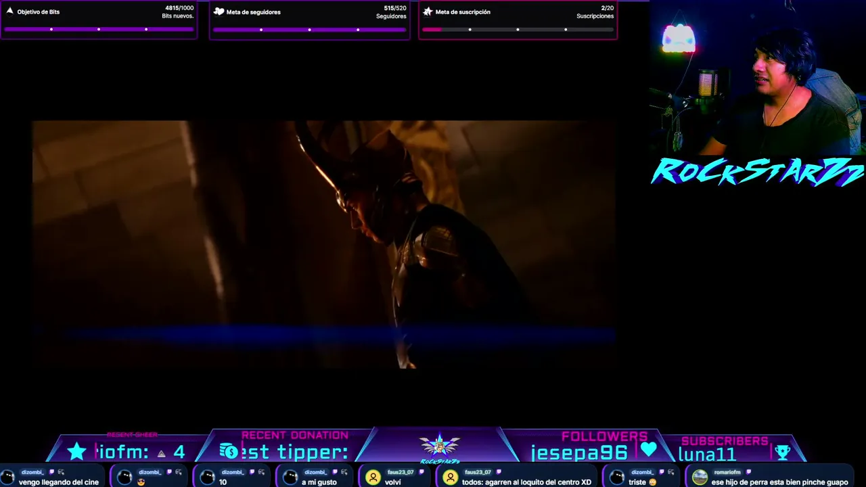Viewport: 866px width, 487px height.
Task: Click dizombi_ avatar beside 'a mi gusto'
Action: point(290,478)
